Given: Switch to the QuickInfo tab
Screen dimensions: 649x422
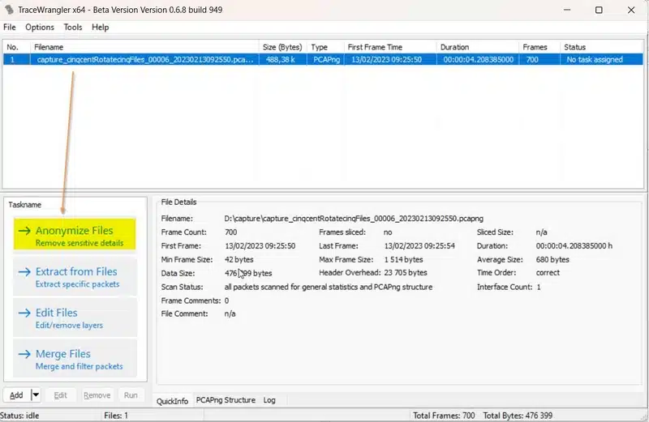Looking at the screenshot, I should 172,401.
